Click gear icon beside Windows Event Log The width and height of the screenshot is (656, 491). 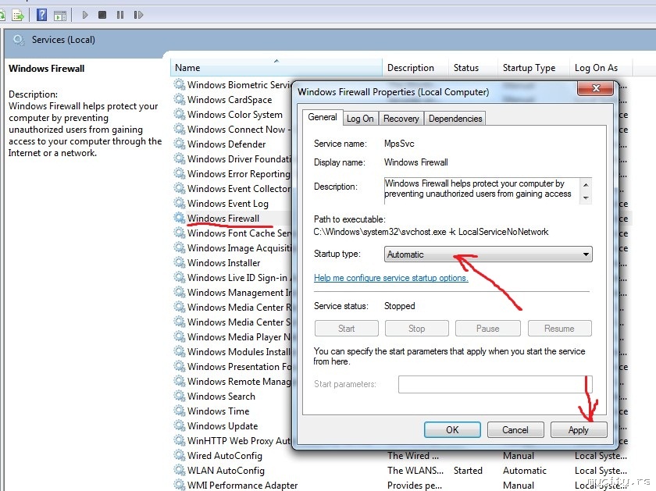point(180,203)
